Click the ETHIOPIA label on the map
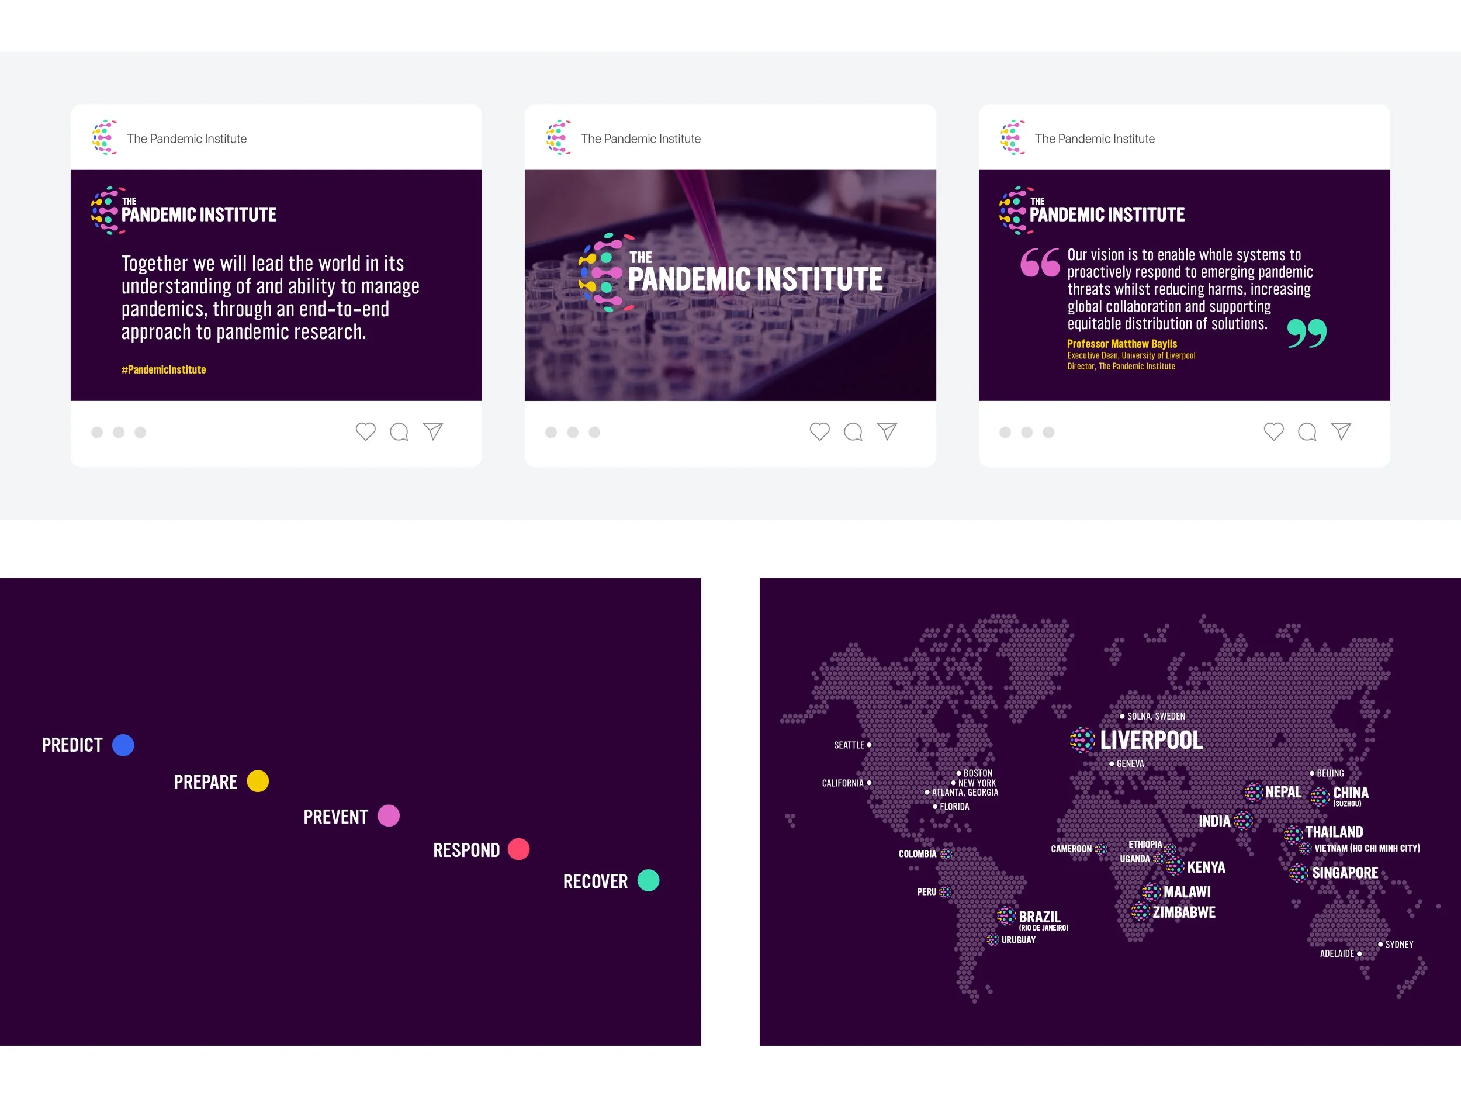The height and width of the screenshot is (1096, 1461). click(x=1145, y=844)
